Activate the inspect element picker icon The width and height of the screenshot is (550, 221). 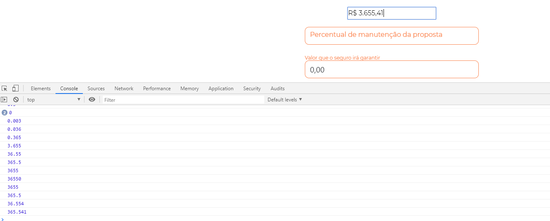[x=5, y=88]
